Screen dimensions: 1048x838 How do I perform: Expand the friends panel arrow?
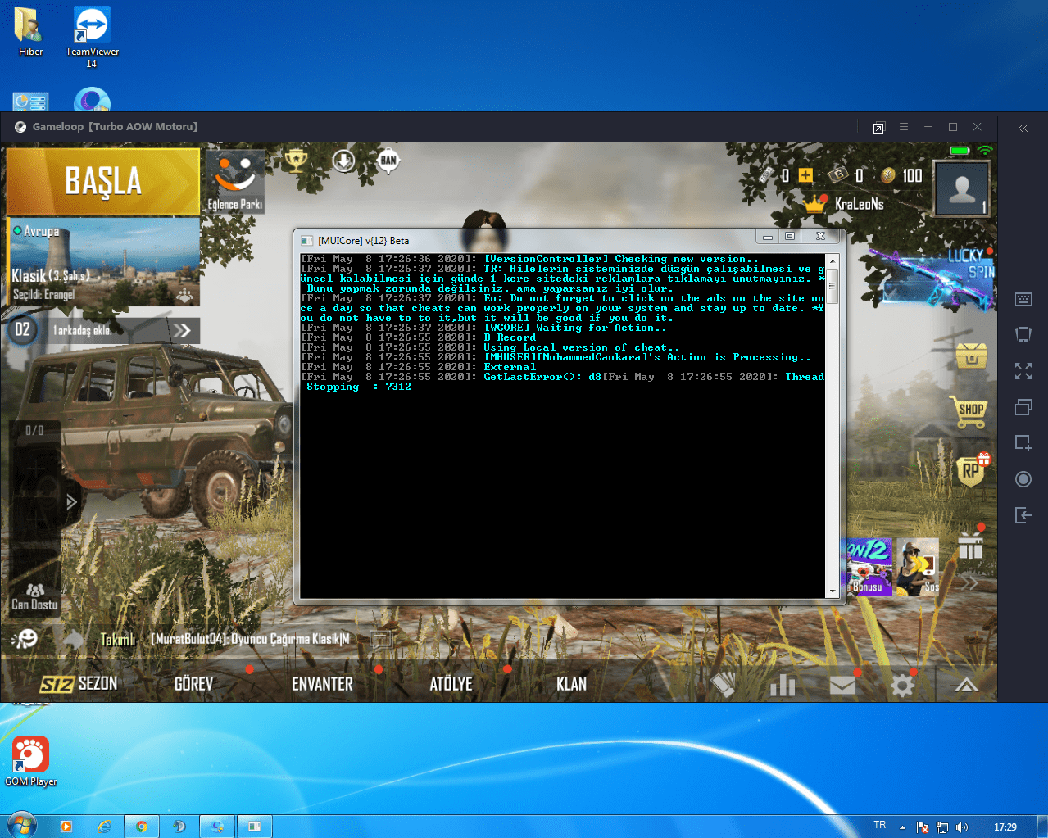tap(71, 501)
